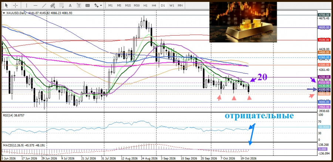Click the 4261.40 price scale value
This screenshot has height=162, width=333.
click(324, 70)
